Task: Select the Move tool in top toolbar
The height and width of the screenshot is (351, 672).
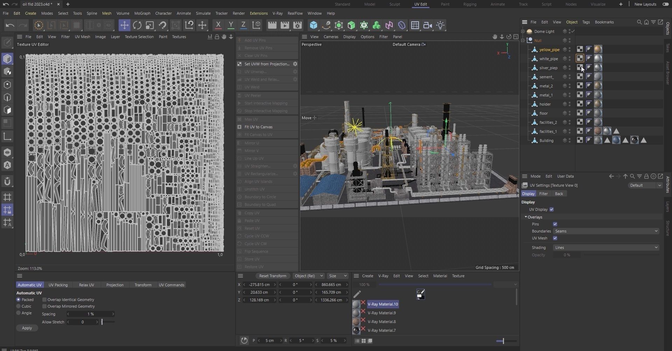Action: [124, 25]
